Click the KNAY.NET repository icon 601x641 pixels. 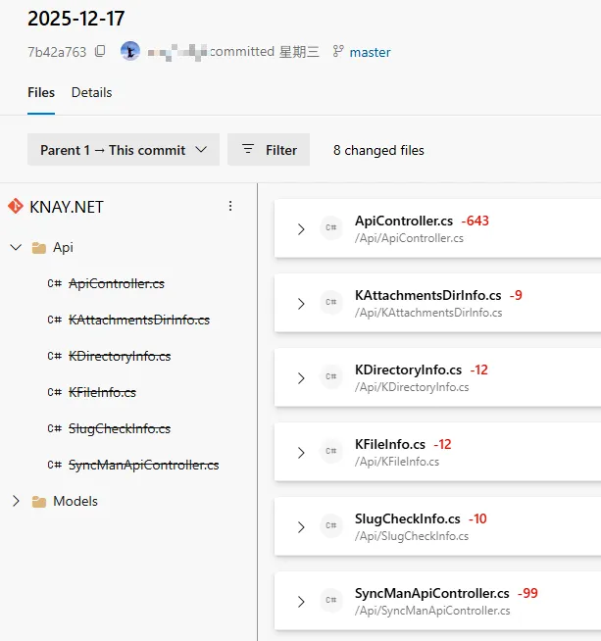tap(16, 206)
